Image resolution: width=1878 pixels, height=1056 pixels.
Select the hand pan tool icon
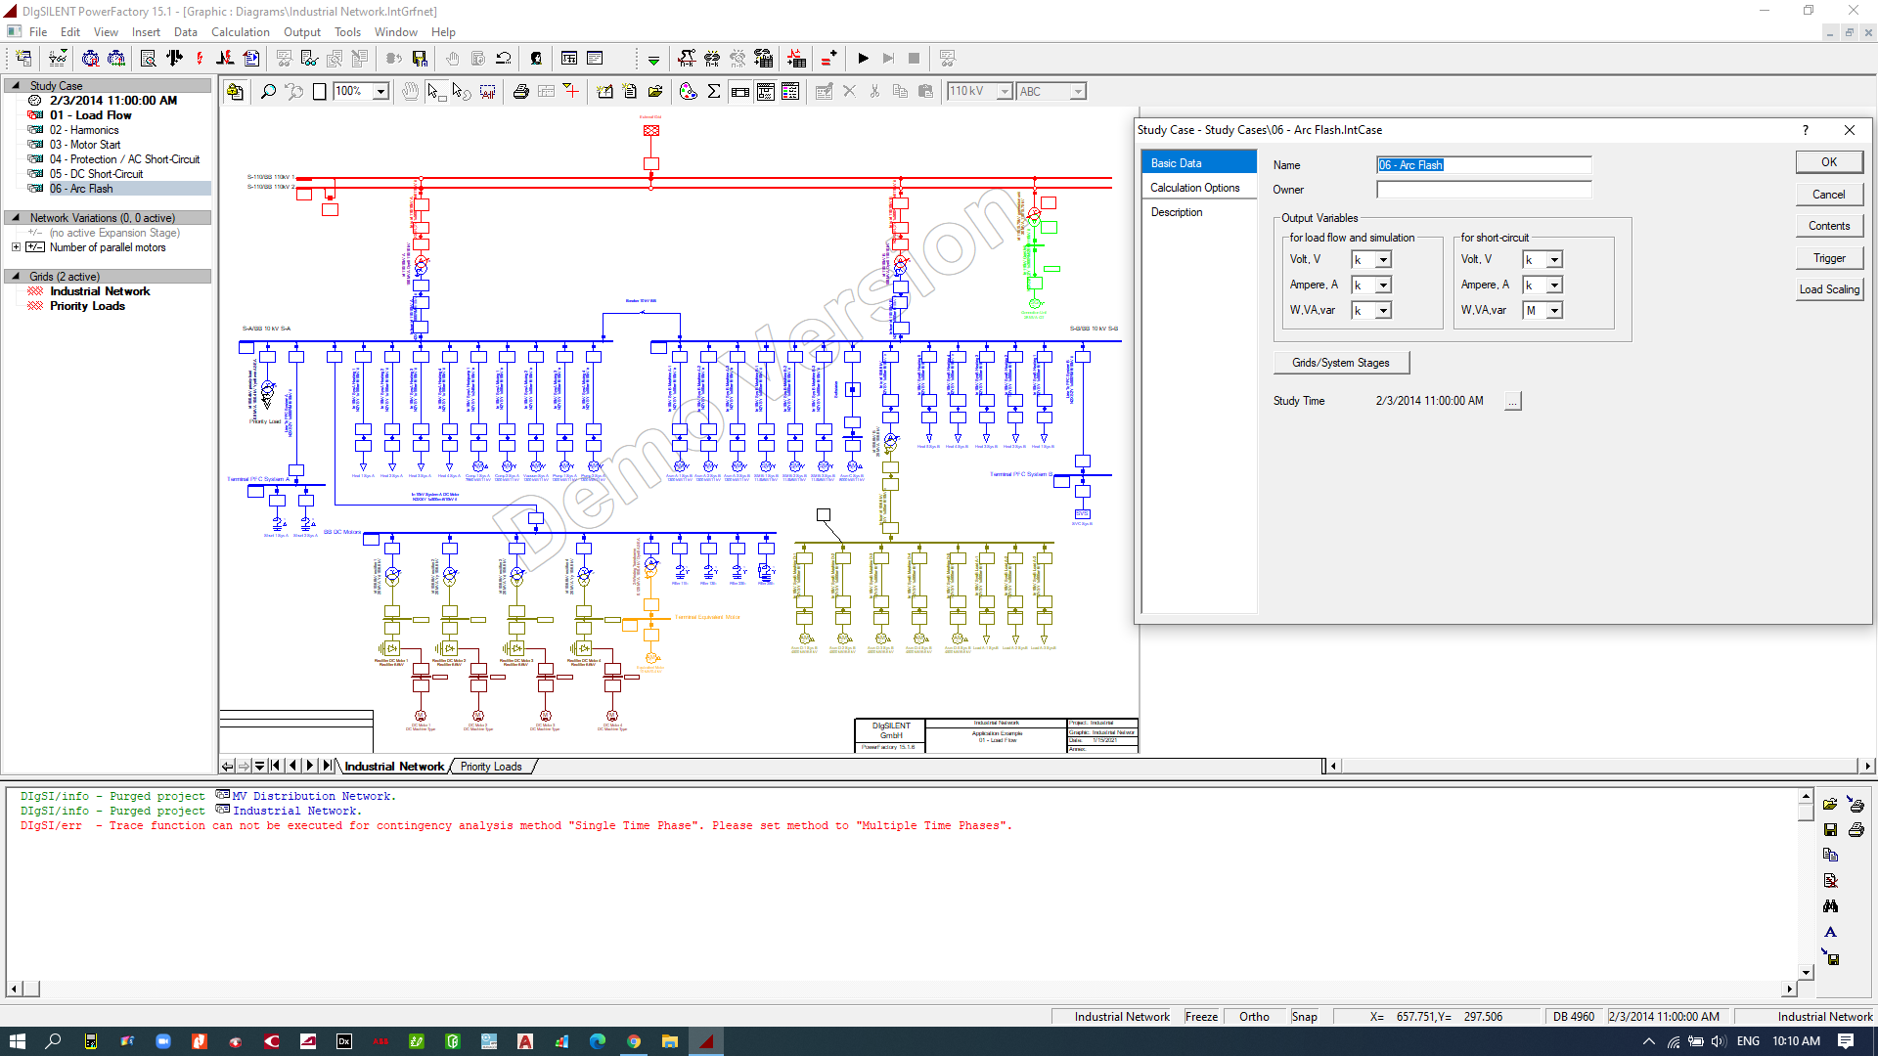pos(410,92)
